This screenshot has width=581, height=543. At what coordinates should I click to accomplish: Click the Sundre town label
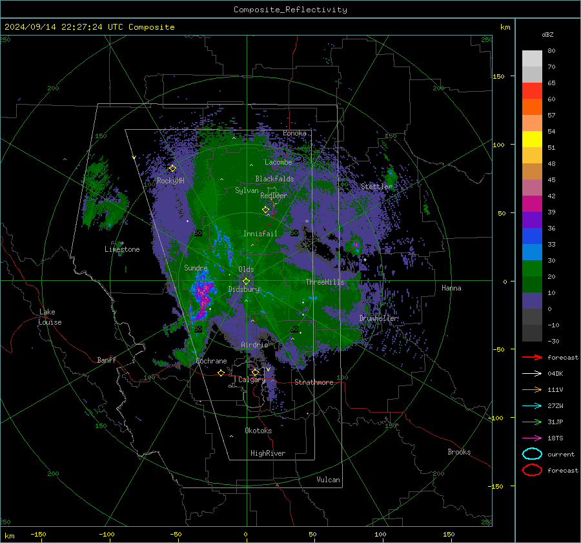point(196,267)
